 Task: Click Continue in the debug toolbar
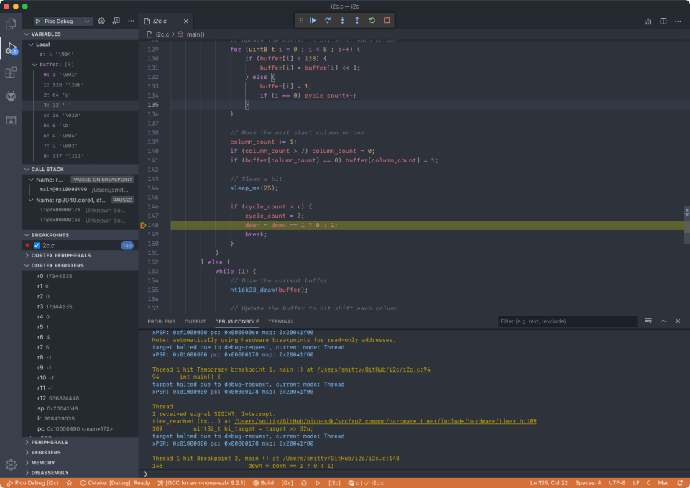point(313,21)
